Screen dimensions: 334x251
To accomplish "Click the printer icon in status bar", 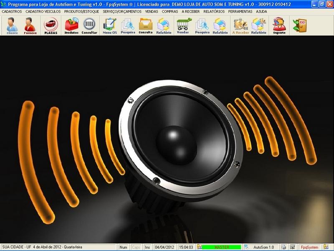I will coord(283,247).
